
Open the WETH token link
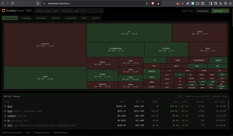(10, 106)
